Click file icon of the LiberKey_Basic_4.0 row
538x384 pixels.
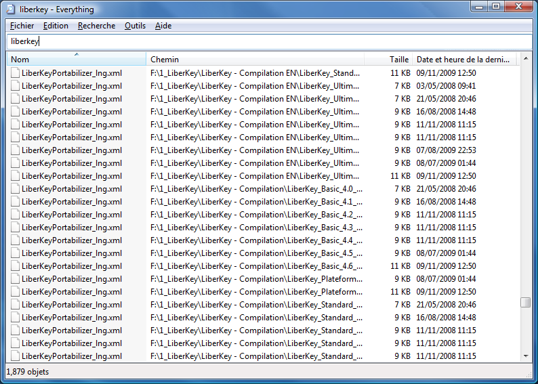tap(15, 188)
